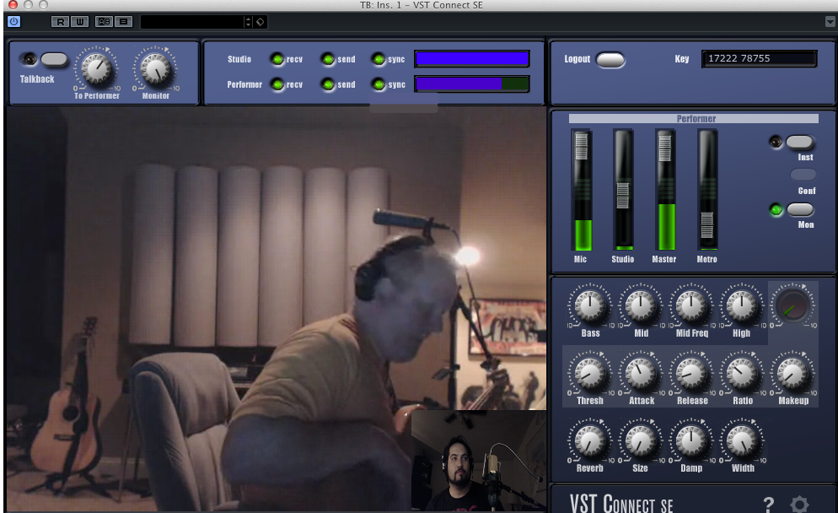Click the preset management diamond icon
This screenshot has width=838, height=513.
[x=261, y=21]
